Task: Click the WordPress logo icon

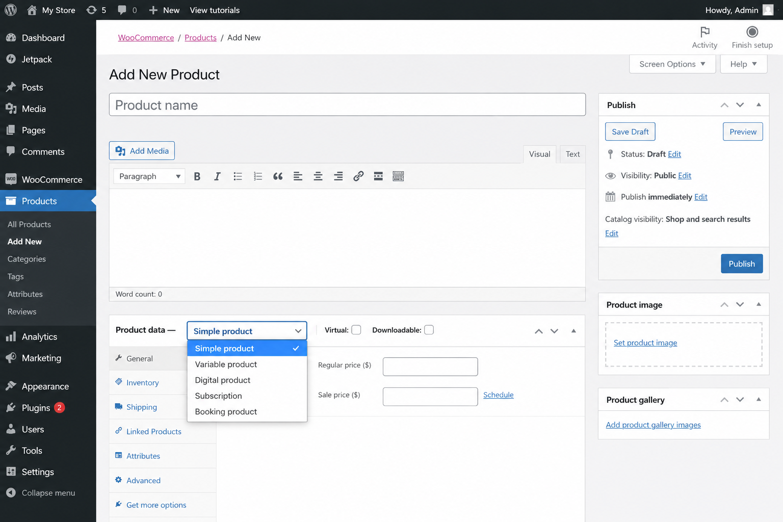Action: (x=11, y=10)
